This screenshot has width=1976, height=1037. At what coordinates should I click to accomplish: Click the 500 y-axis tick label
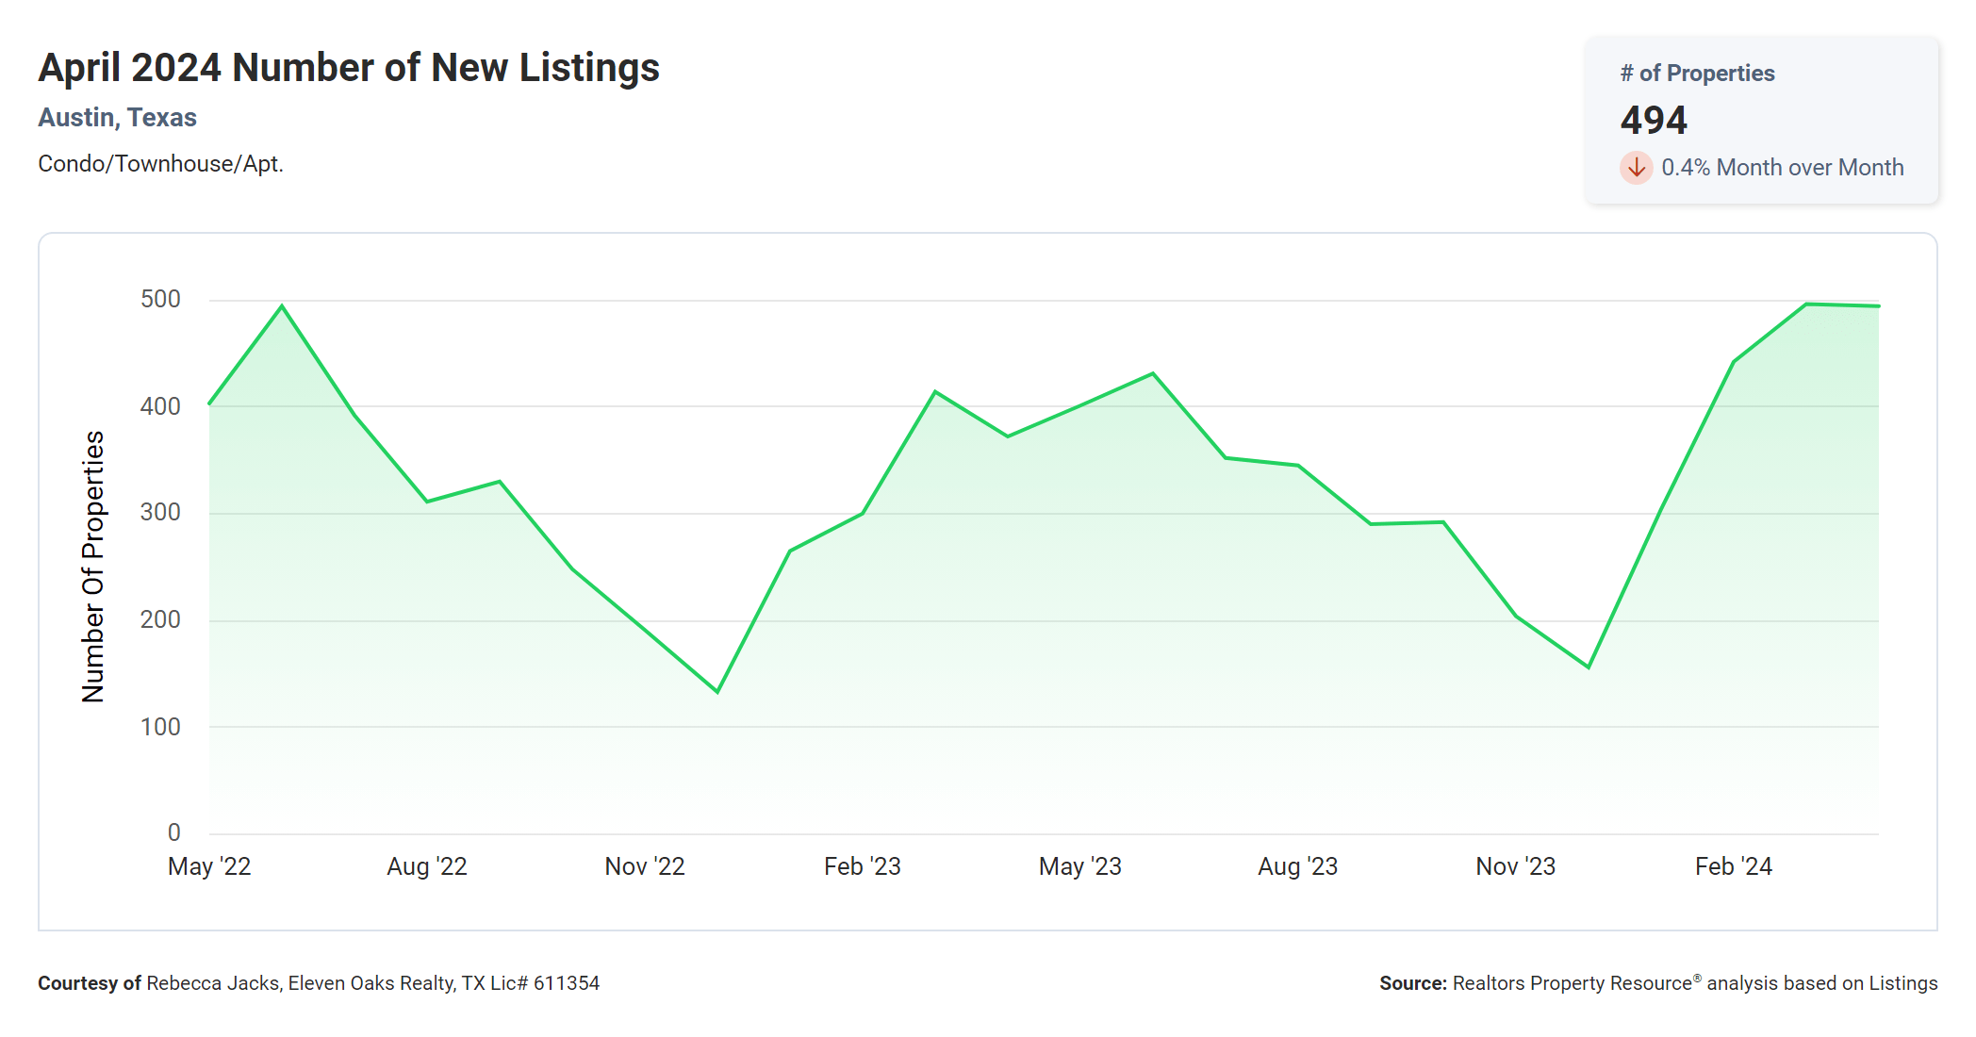pos(160,300)
